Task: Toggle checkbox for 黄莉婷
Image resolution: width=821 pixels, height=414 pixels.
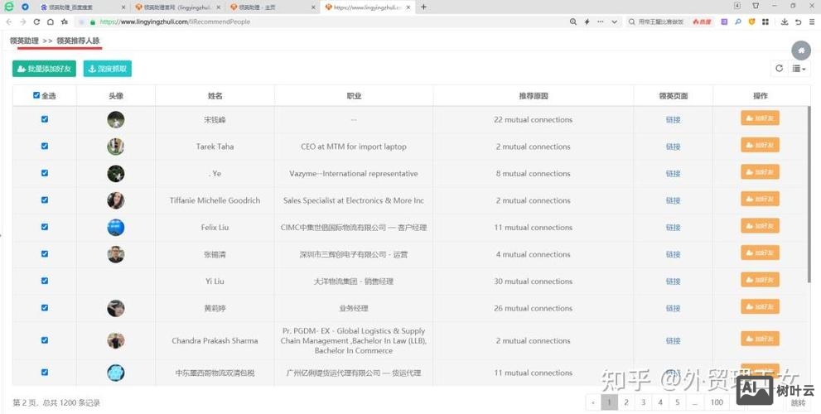Action: pyautogui.click(x=45, y=308)
